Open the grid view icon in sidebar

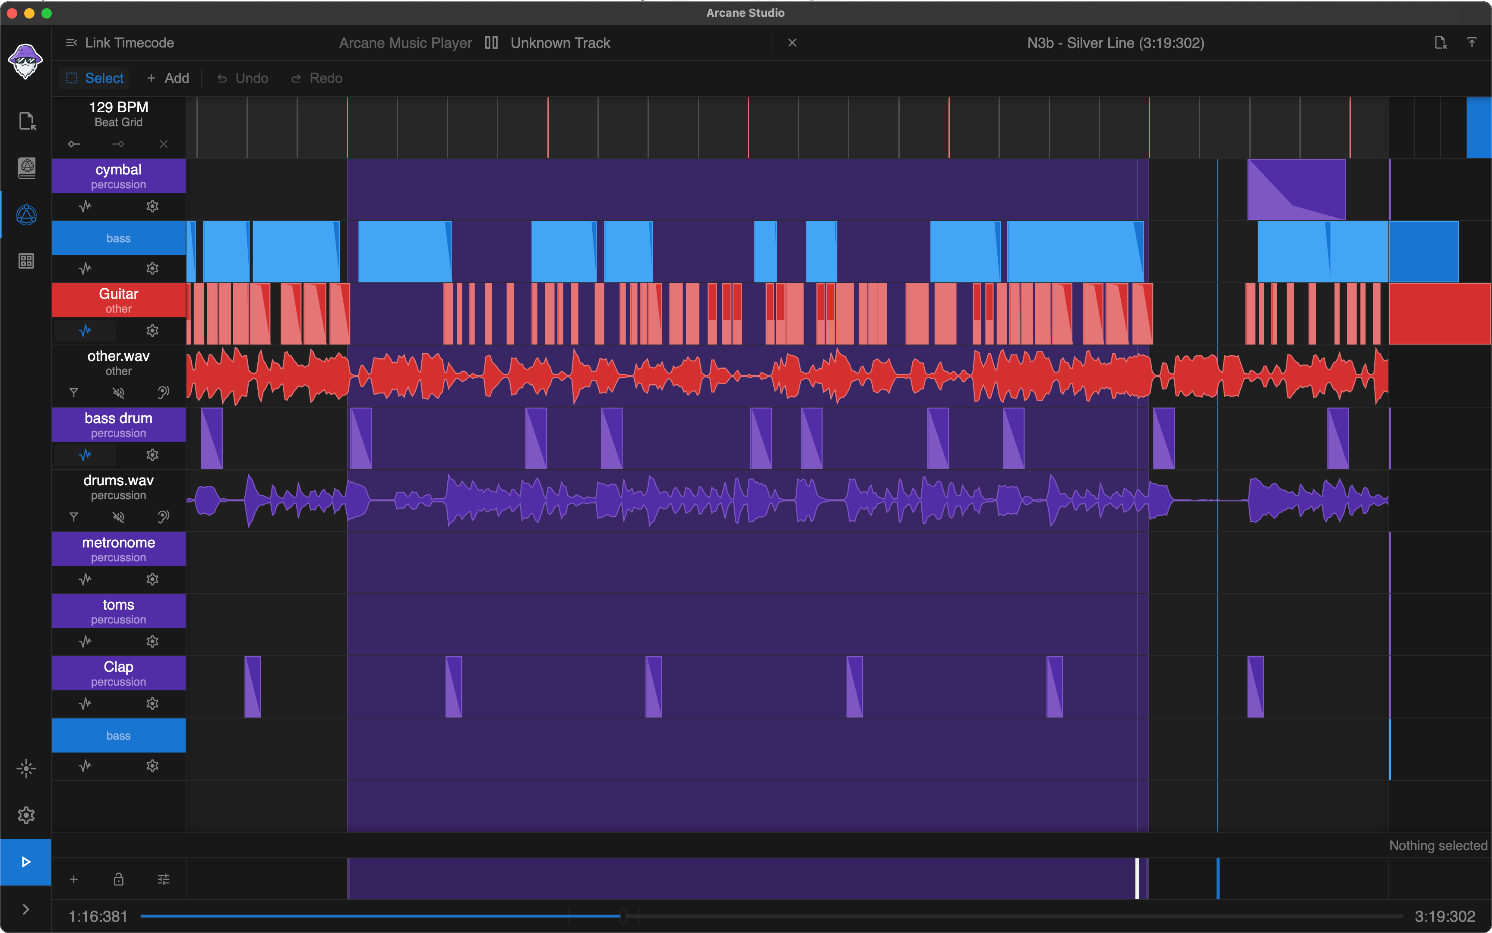26,261
